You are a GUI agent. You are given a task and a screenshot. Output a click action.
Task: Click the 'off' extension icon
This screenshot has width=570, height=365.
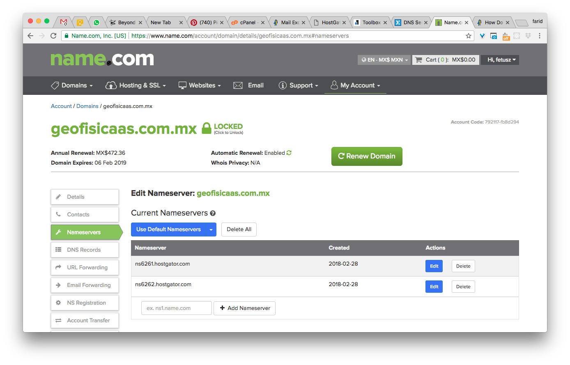coord(506,36)
